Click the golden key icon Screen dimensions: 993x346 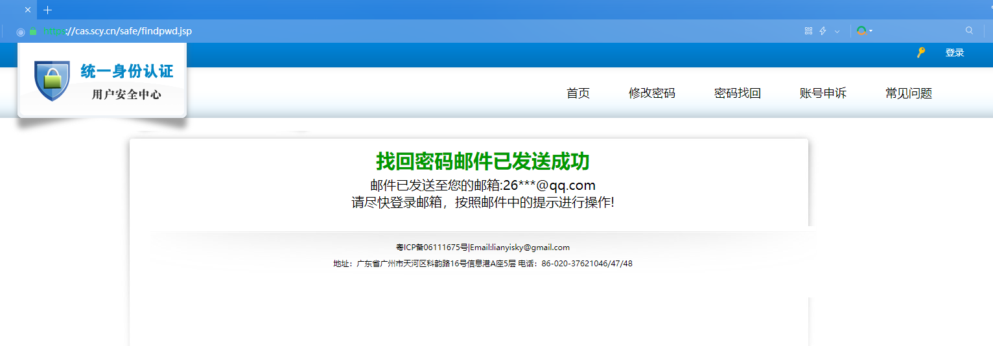coord(920,52)
